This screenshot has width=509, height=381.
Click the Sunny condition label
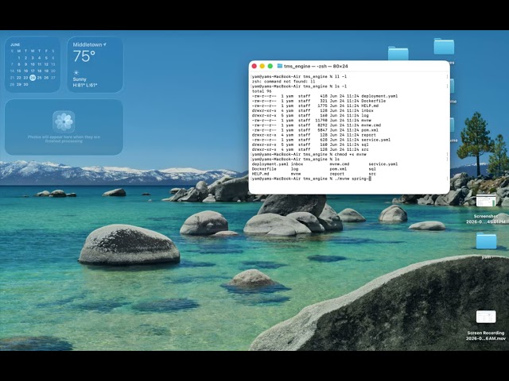(x=80, y=79)
